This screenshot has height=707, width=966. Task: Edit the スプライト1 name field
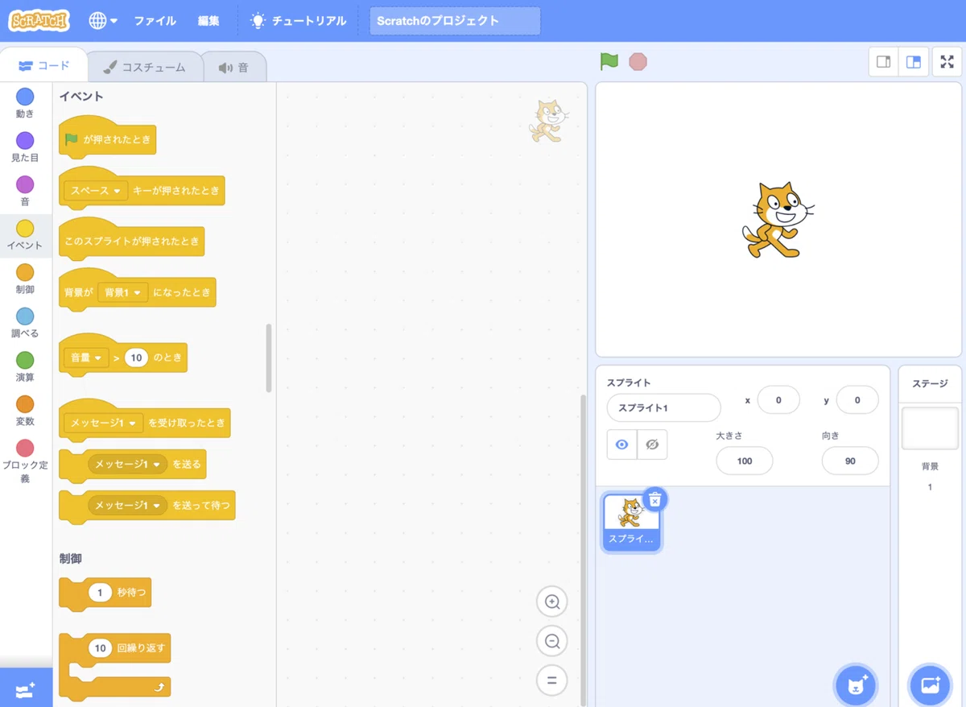point(663,407)
